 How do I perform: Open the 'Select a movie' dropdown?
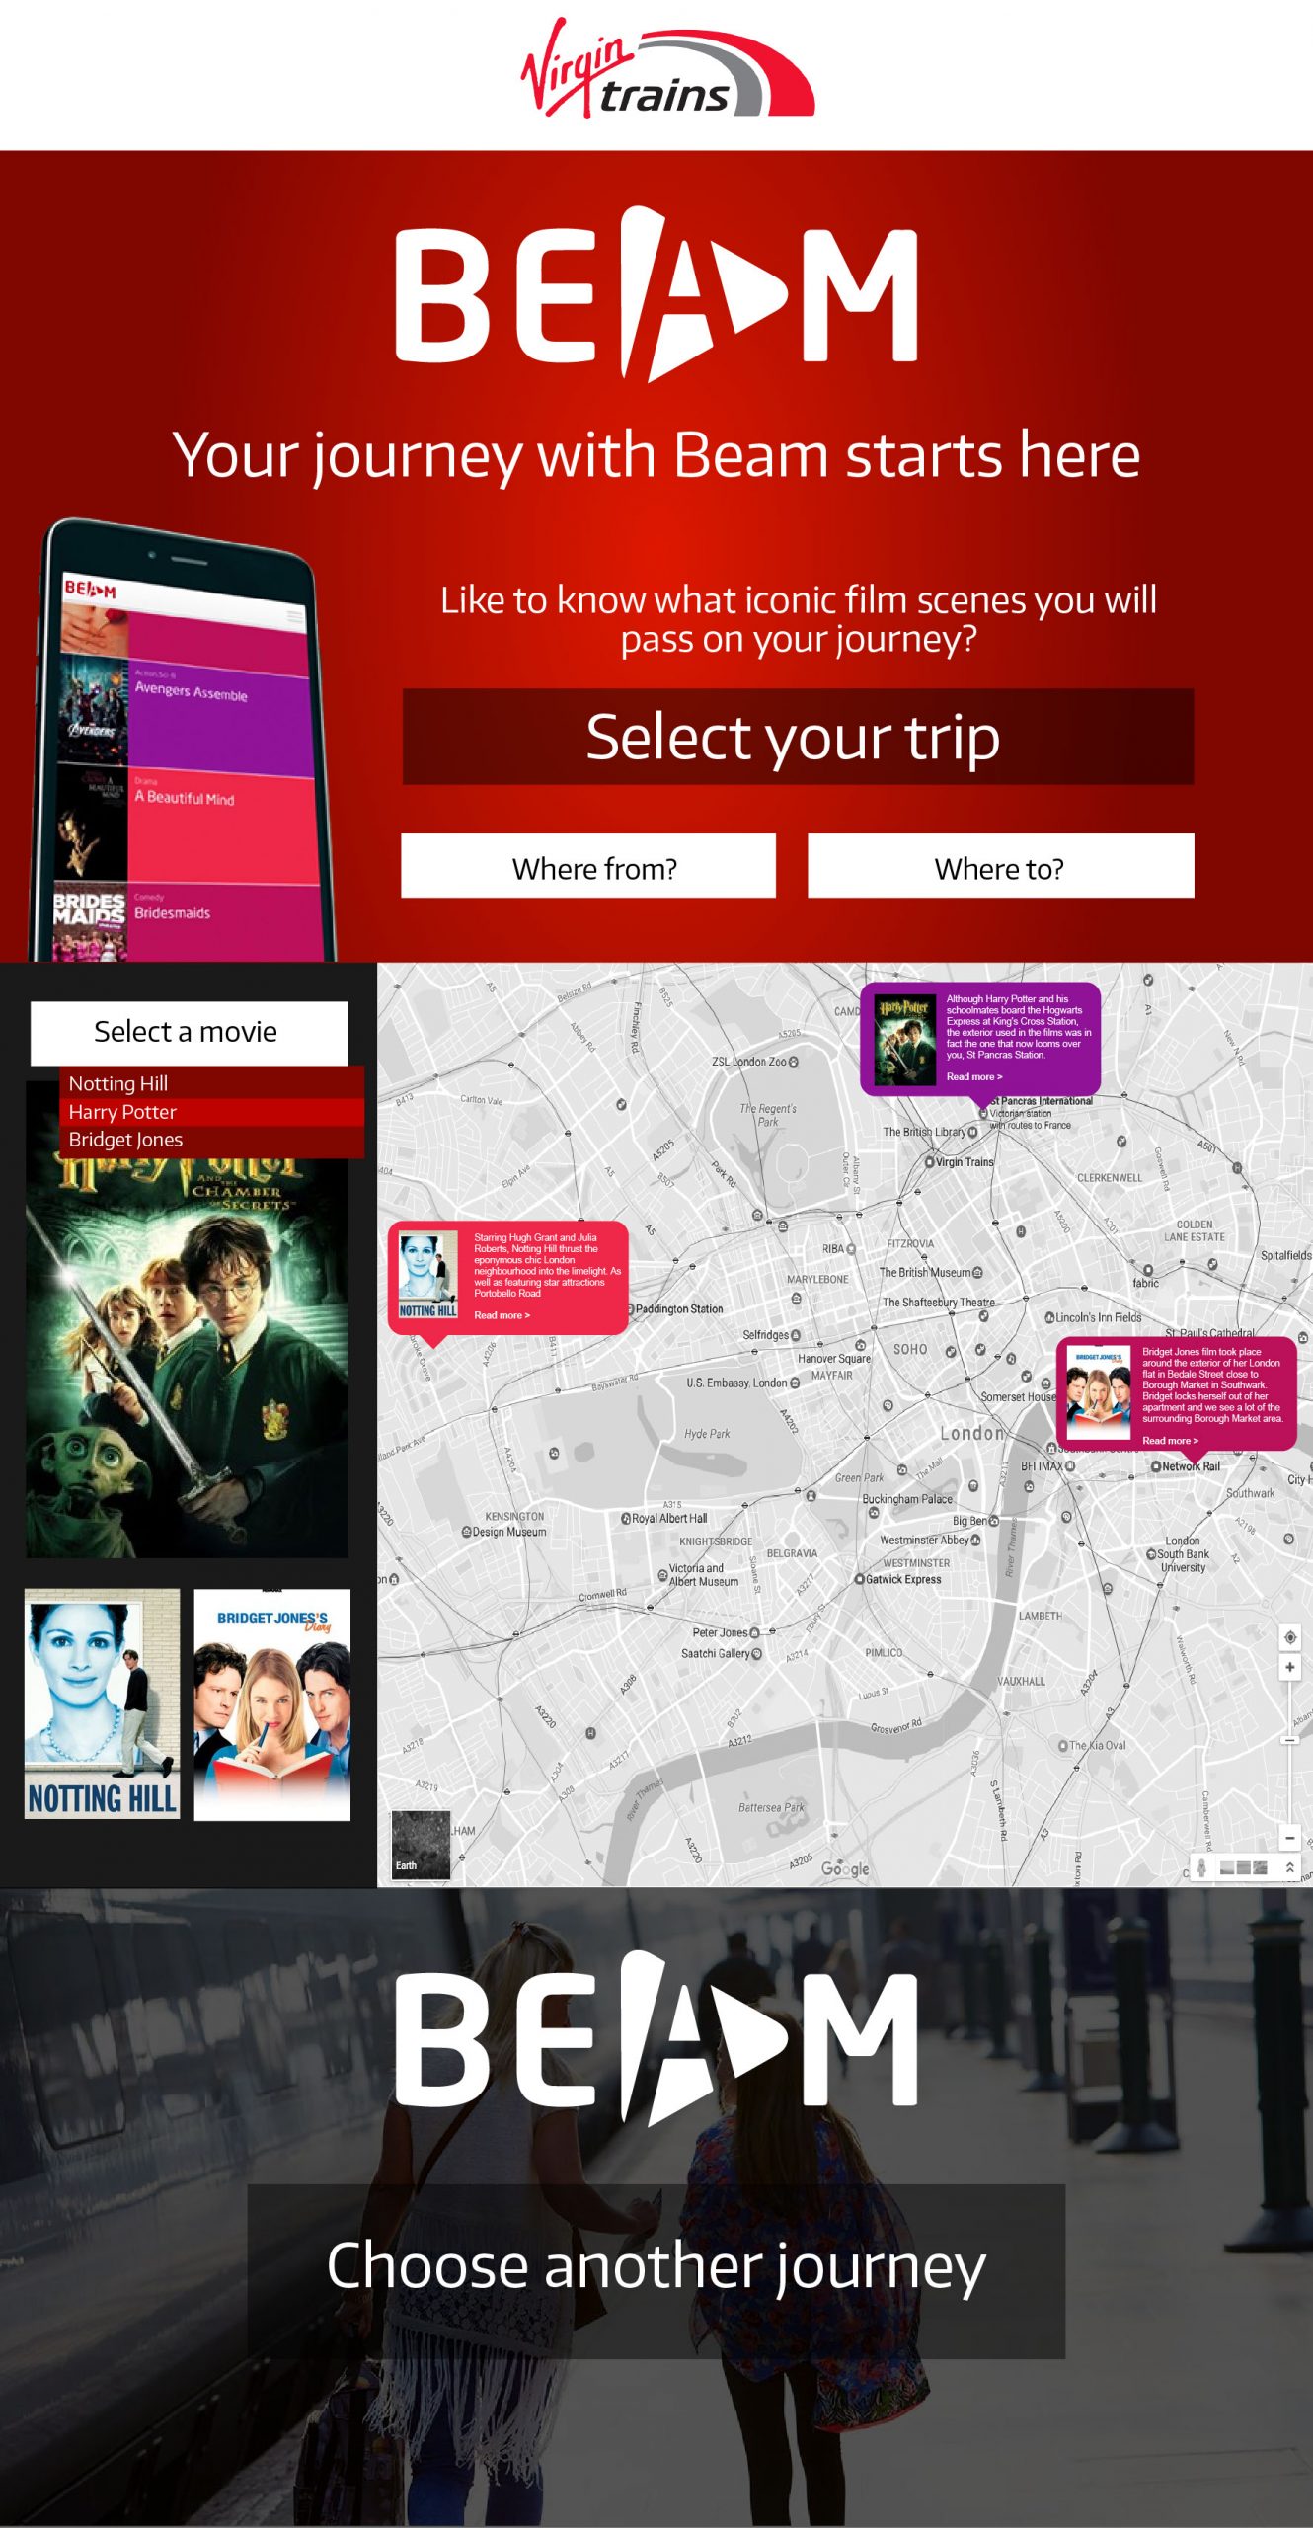pyautogui.click(x=189, y=1033)
